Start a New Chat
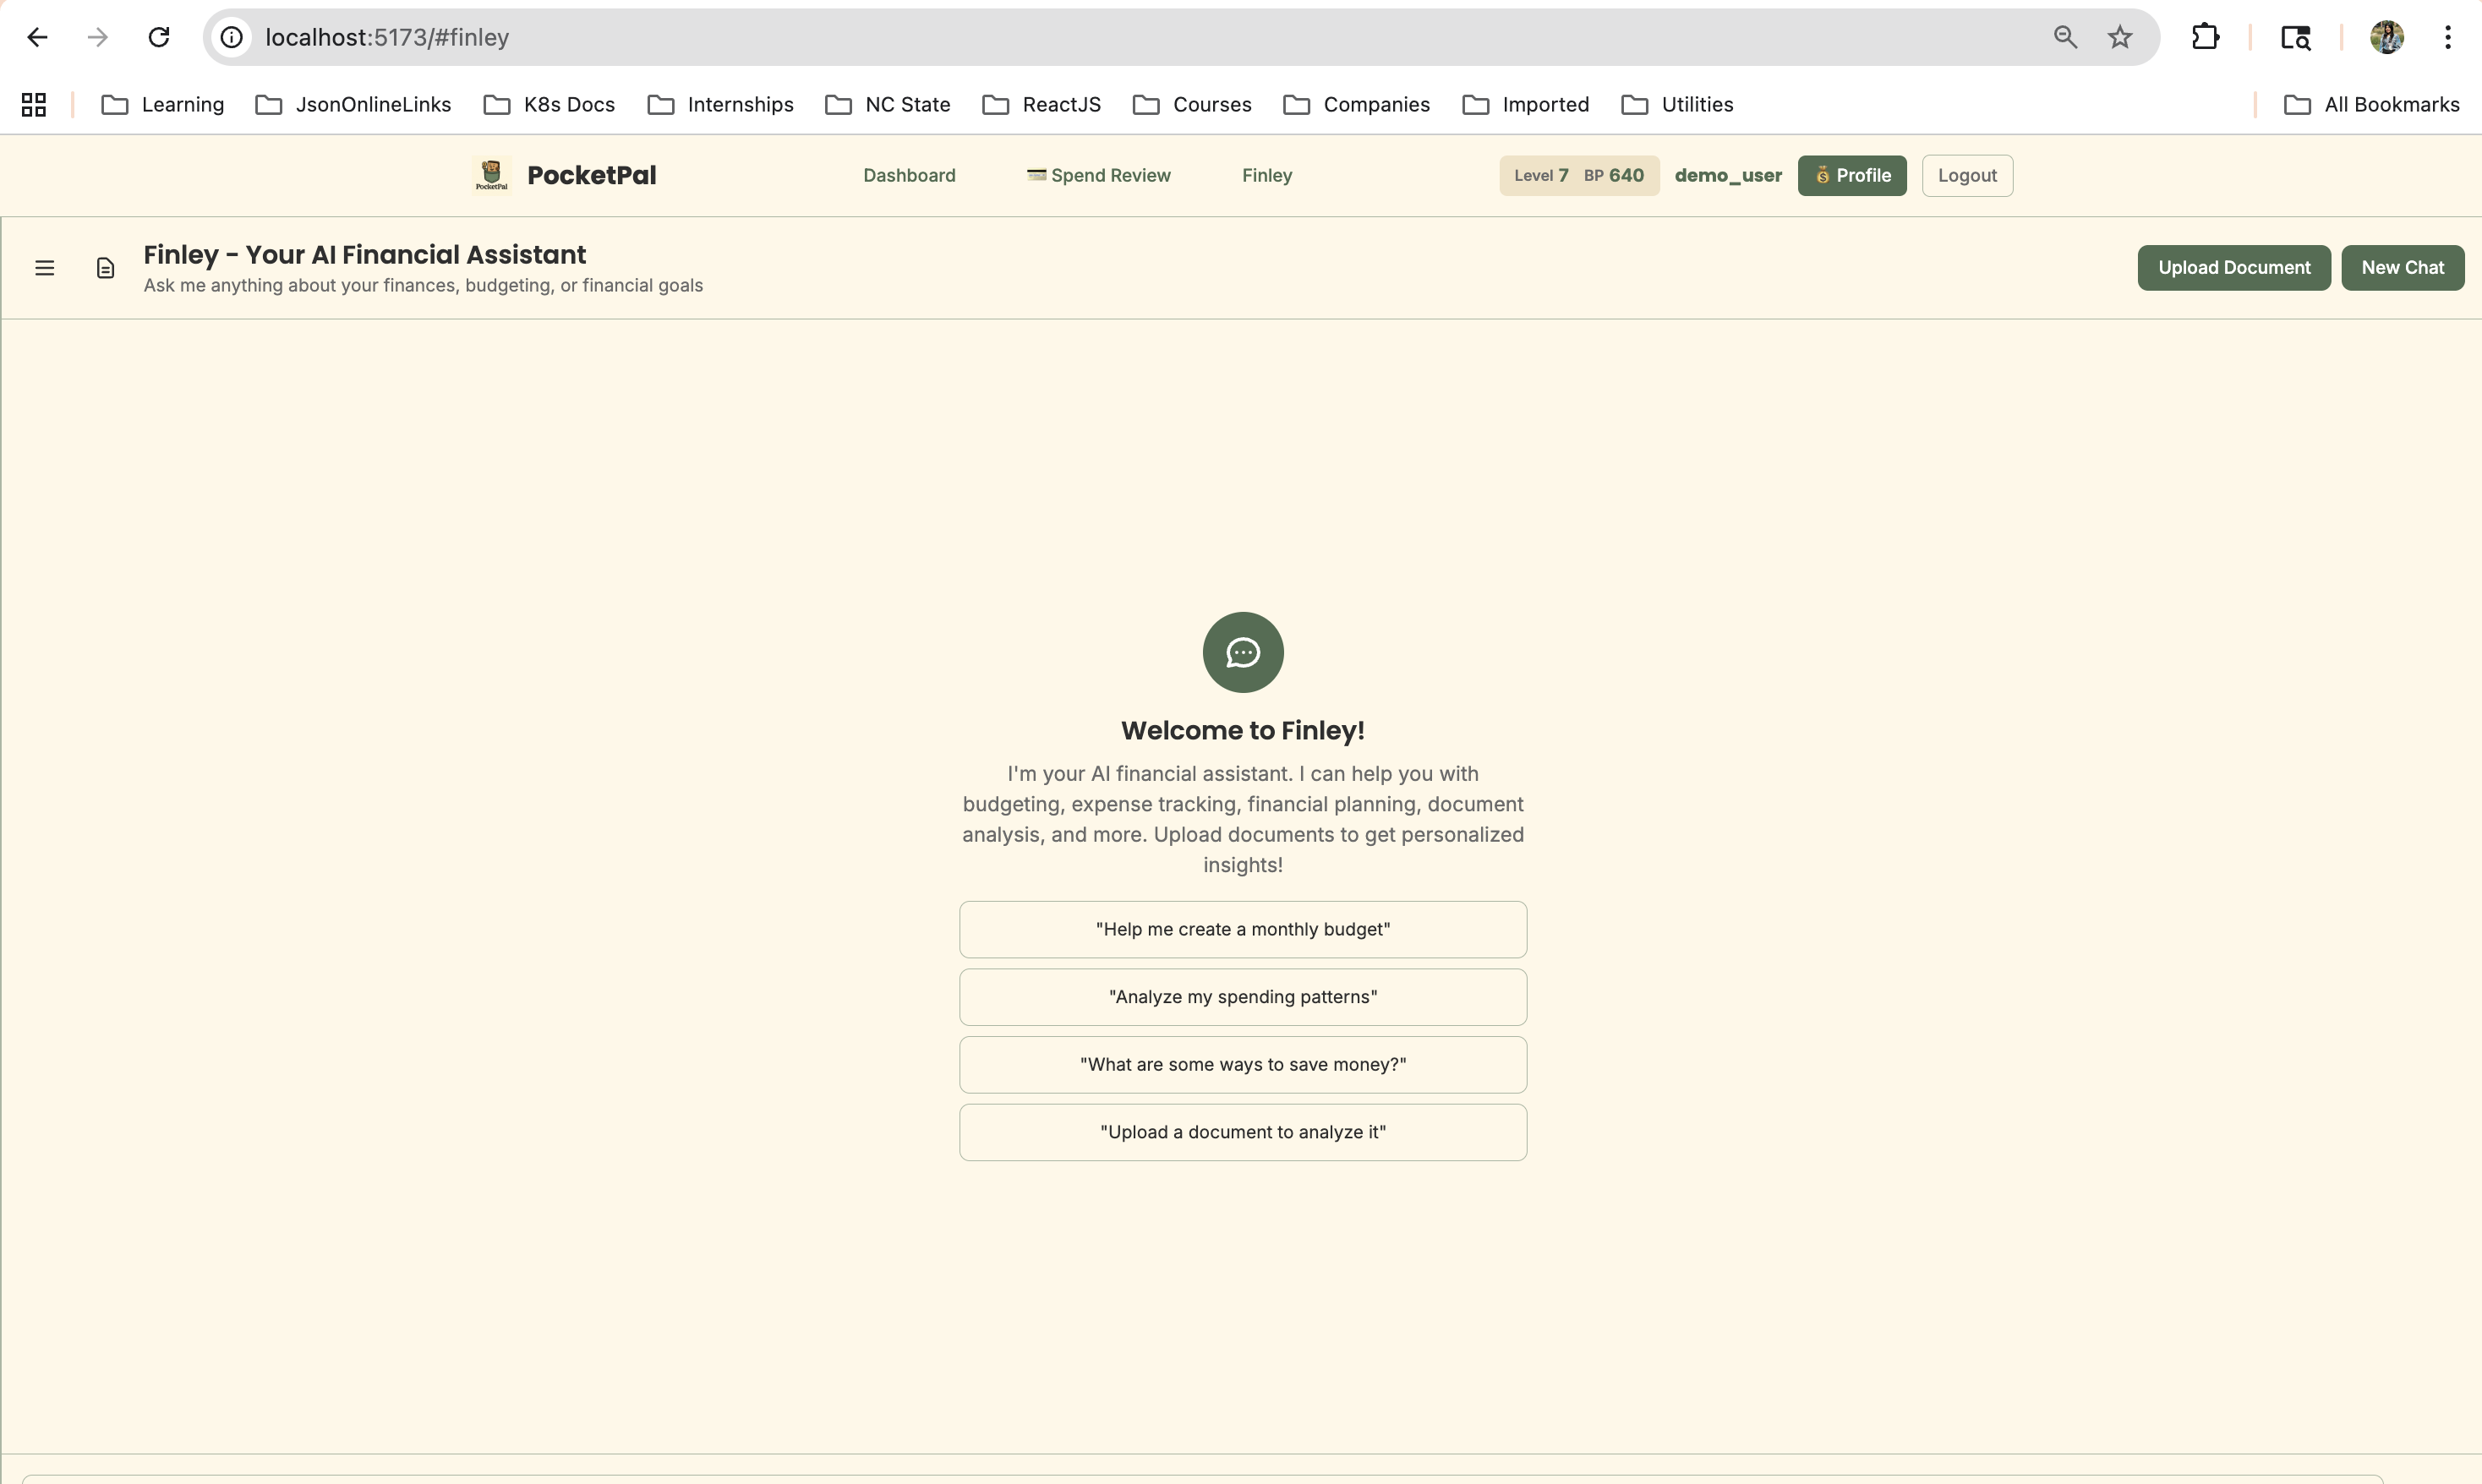This screenshot has width=2482, height=1484. [x=2401, y=267]
